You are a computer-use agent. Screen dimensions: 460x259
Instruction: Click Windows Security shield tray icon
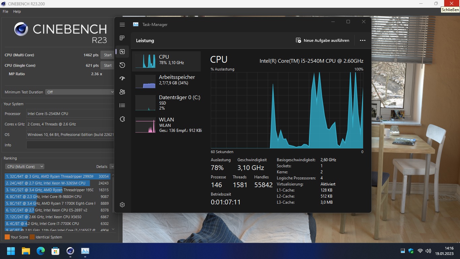[x=411, y=251]
